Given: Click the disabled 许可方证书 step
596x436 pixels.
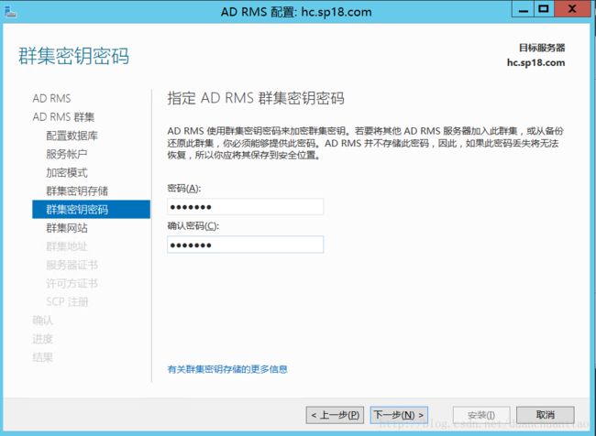Looking at the screenshot, I should [72, 283].
